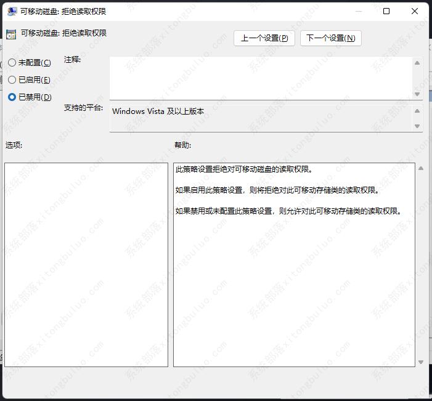432x401 pixels.
Task: Click the Windows Vista 及以上版本 platform box
Action: (260, 118)
